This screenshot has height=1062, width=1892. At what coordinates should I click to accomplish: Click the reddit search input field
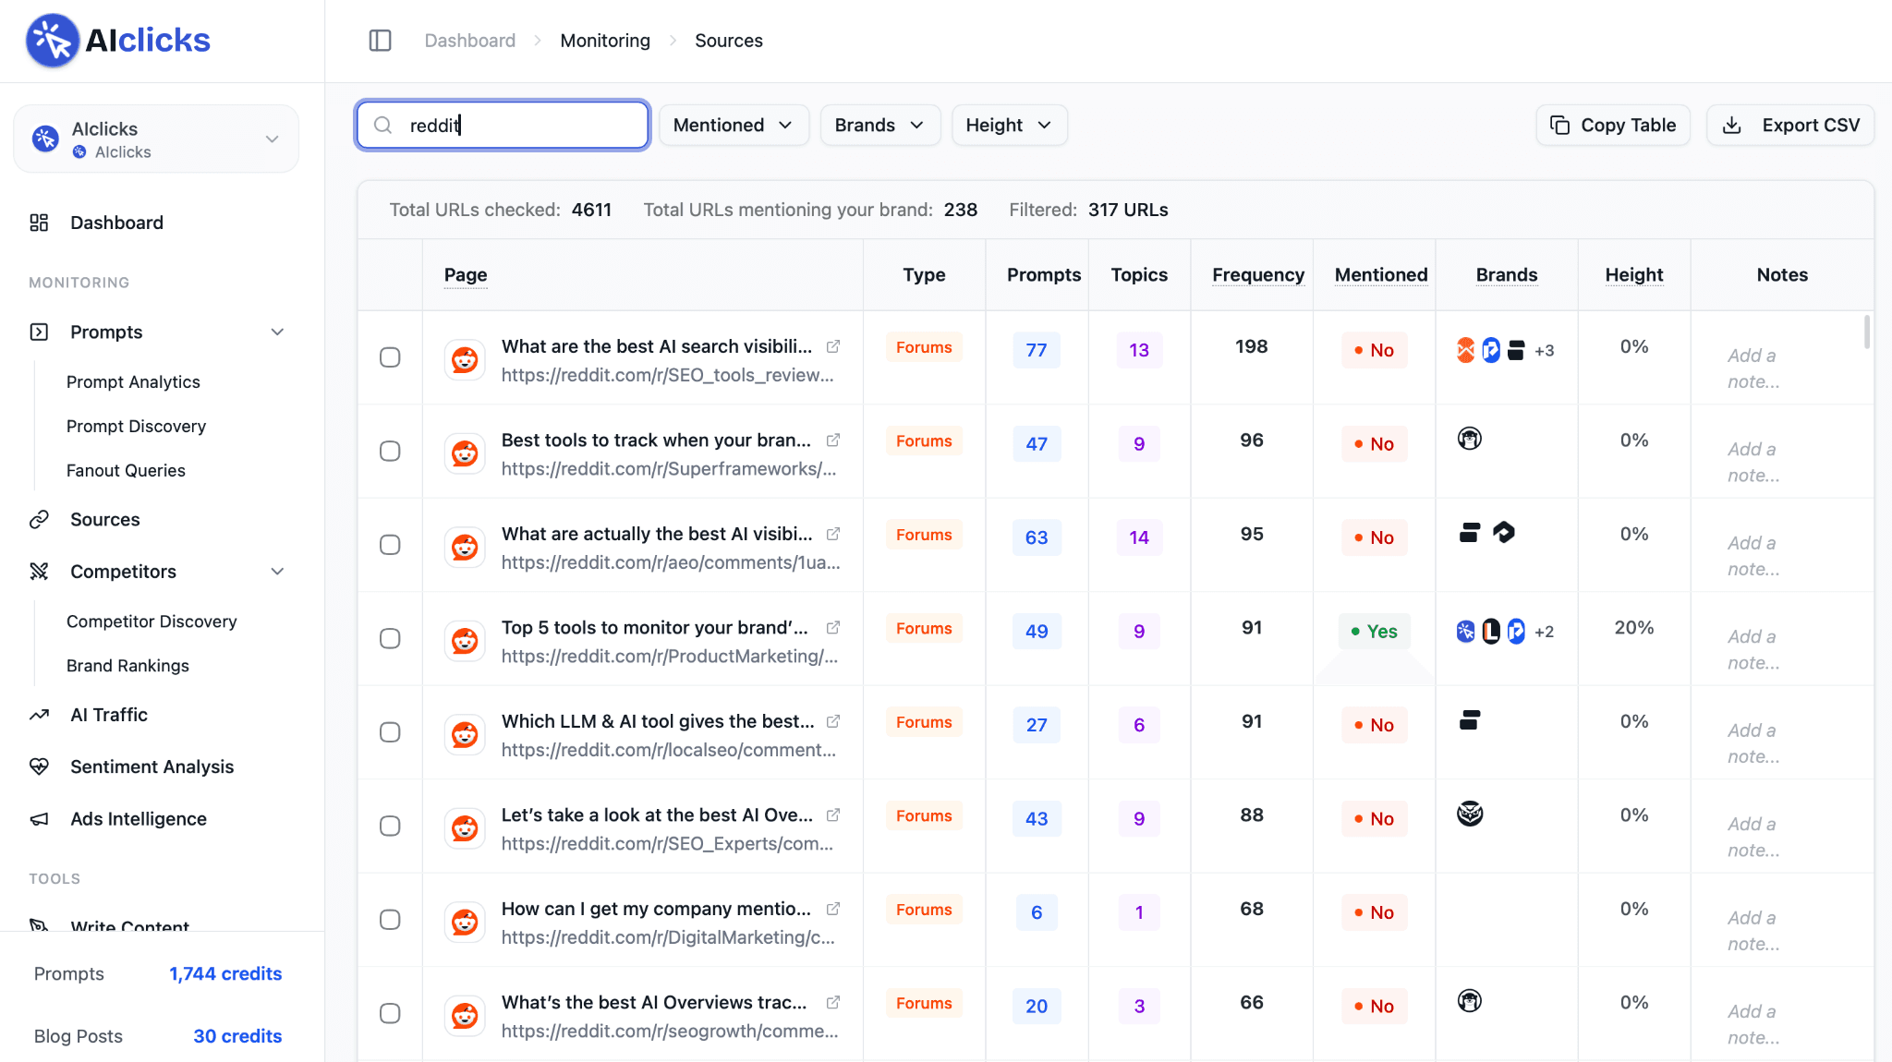coord(503,125)
